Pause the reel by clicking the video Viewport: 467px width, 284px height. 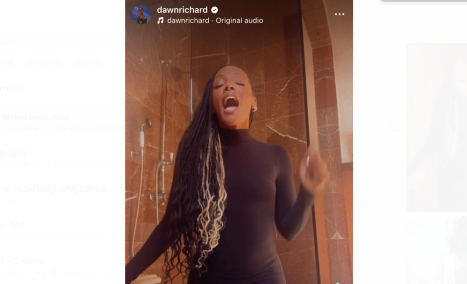[239, 149]
